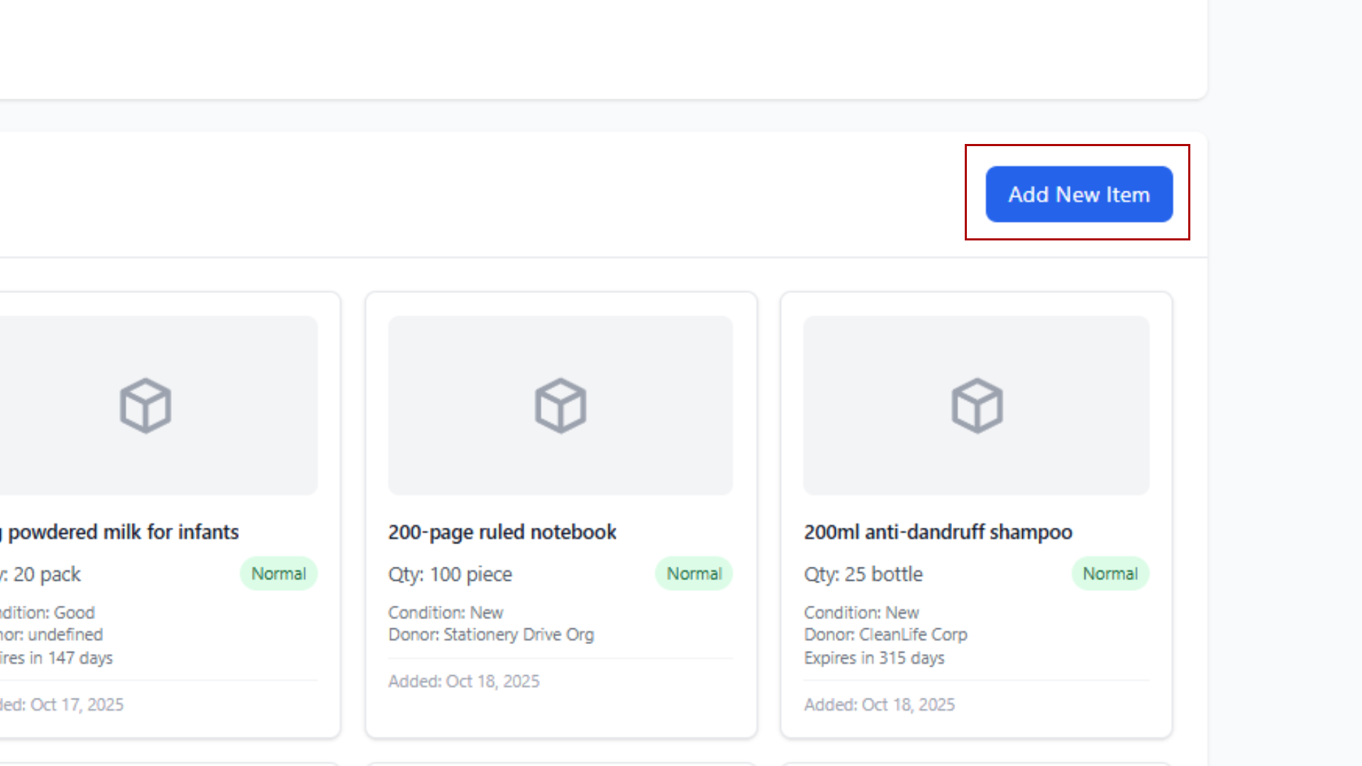Open the 200-page ruled notebook title
1362x766 pixels.
(502, 532)
